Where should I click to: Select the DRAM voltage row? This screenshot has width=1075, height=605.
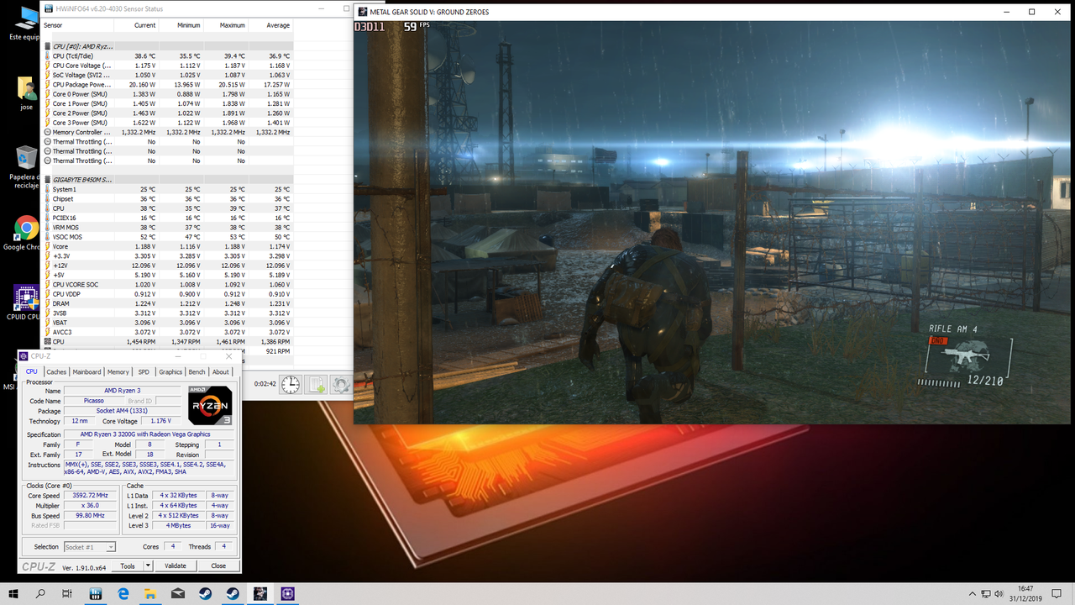click(167, 303)
